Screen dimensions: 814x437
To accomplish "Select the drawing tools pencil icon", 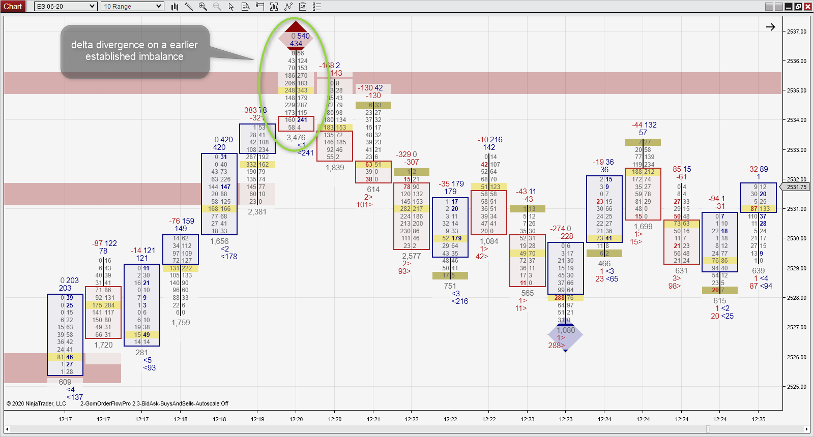I will [189, 7].
